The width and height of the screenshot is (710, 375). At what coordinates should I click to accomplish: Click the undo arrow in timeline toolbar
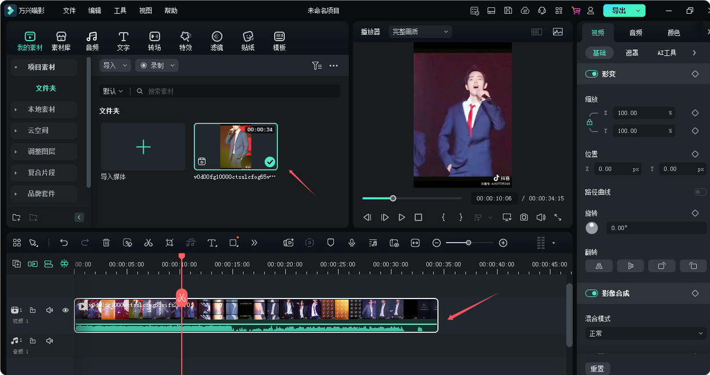click(x=64, y=243)
